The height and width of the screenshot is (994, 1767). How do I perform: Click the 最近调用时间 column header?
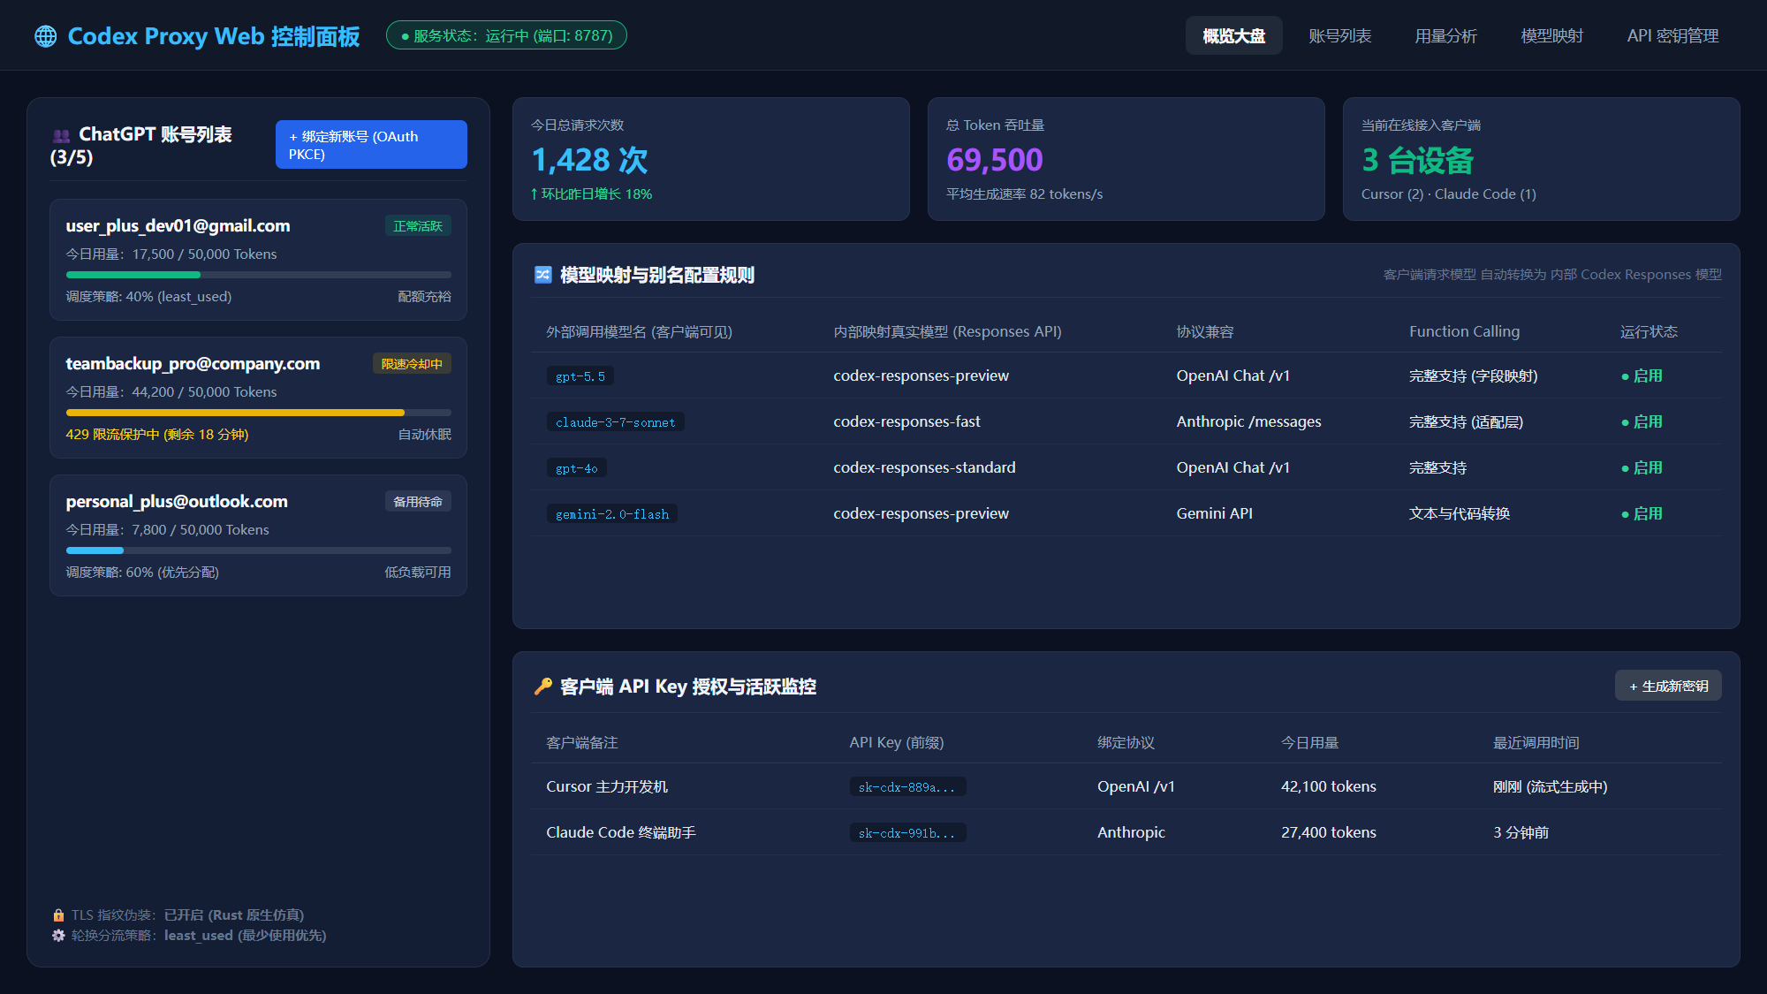tap(1536, 742)
